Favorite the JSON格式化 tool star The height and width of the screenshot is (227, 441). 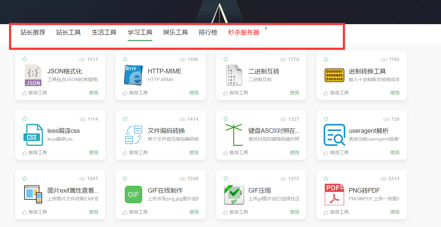[x=24, y=59]
